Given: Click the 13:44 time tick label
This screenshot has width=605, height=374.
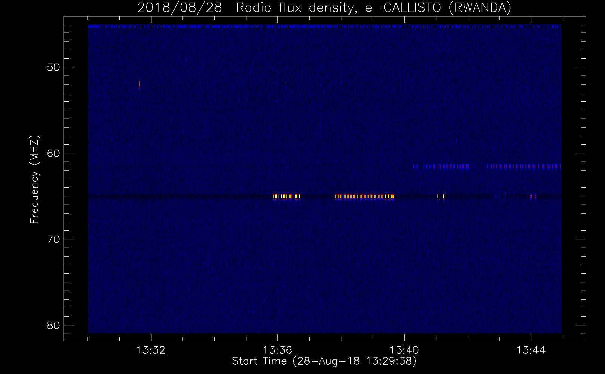Looking at the screenshot, I should pyautogui.click(x=531, y=350).
